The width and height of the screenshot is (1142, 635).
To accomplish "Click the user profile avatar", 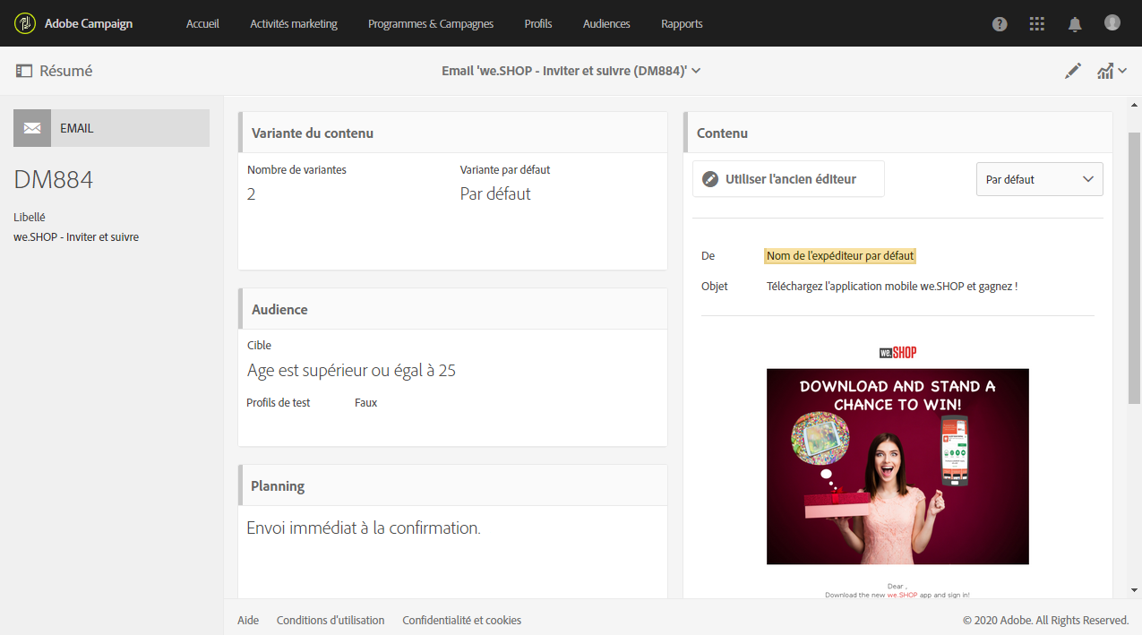I will (1112, 23).
